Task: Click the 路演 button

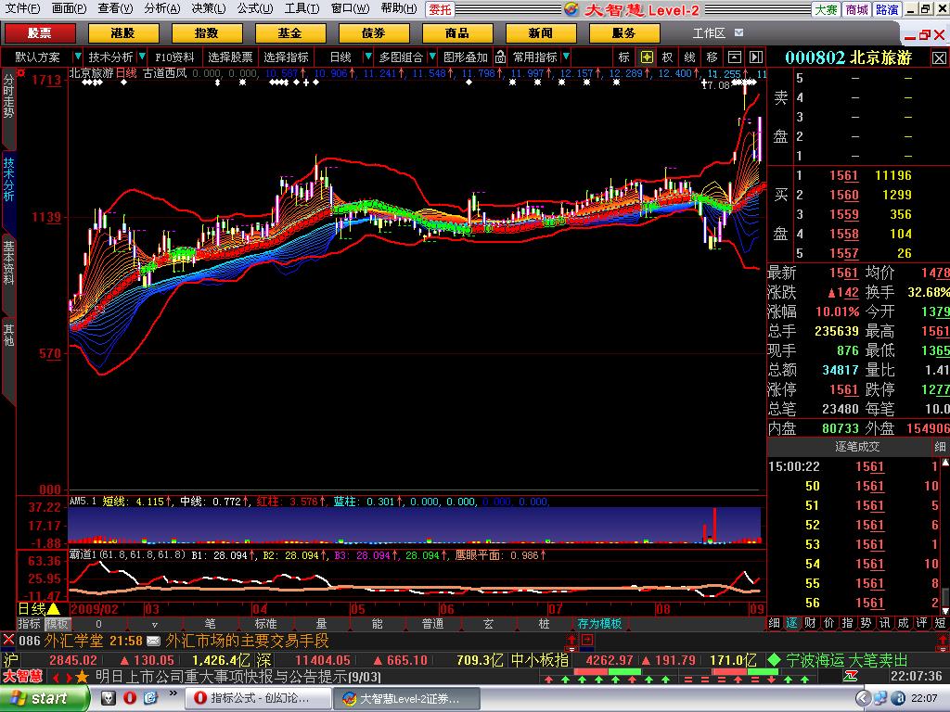Action: pyautogui.click(x=887, y=9)
